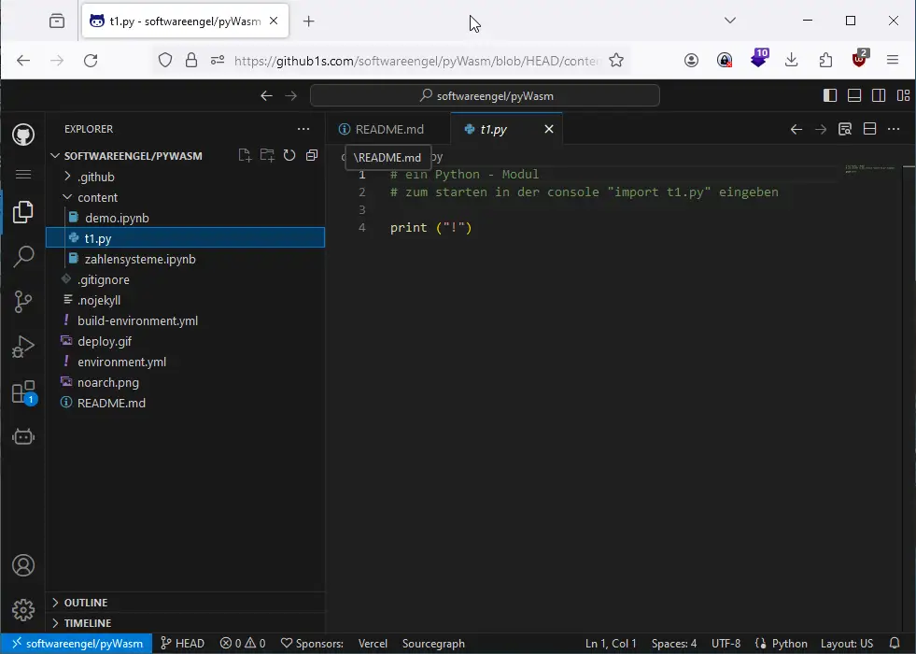Create new file in Explorer
Image resolution: width=916 pixels, height=654 pixels.
point(245,156)
